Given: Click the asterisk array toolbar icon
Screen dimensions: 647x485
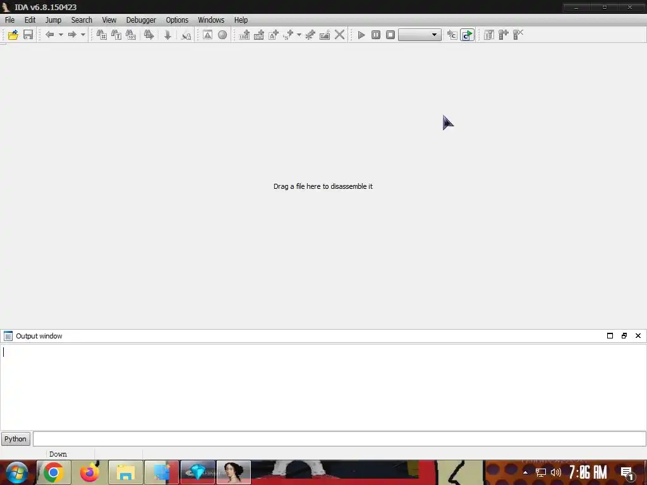Looking at the screenshot, I should pyautogui.click(x=310, y=35).
